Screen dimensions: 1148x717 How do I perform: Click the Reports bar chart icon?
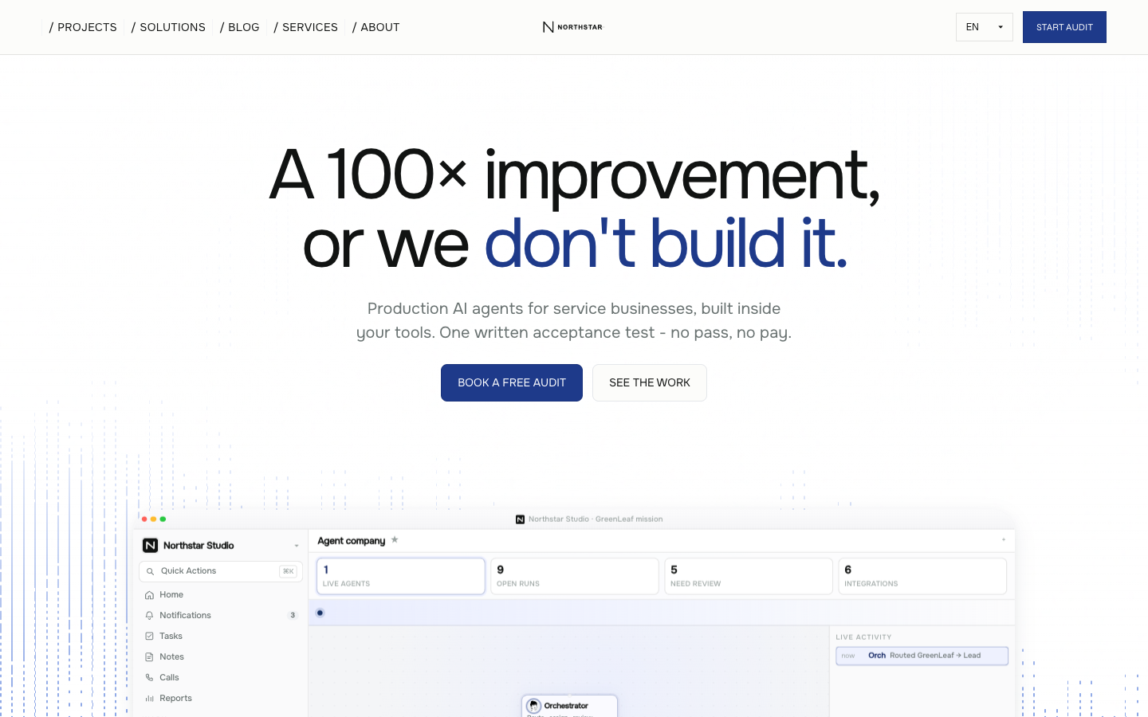pyautogui.click(x=149, y=699)
